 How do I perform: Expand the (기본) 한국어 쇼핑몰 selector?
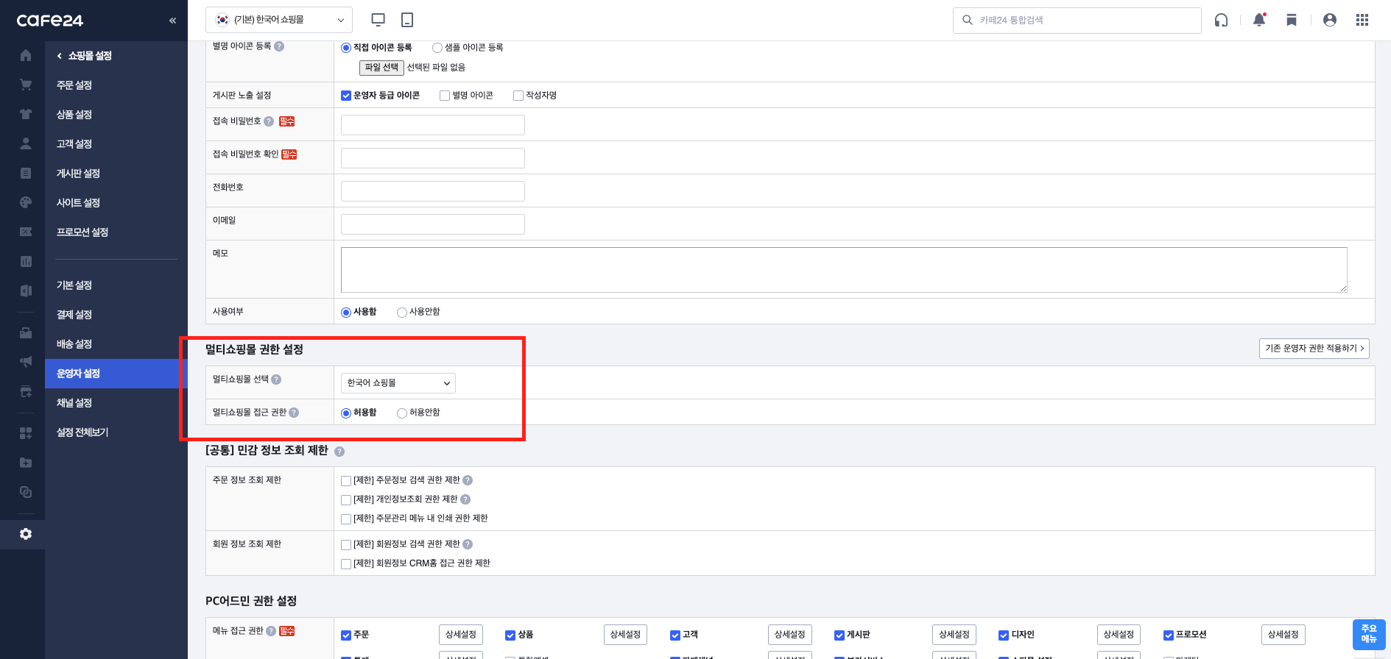pos(278,20)
